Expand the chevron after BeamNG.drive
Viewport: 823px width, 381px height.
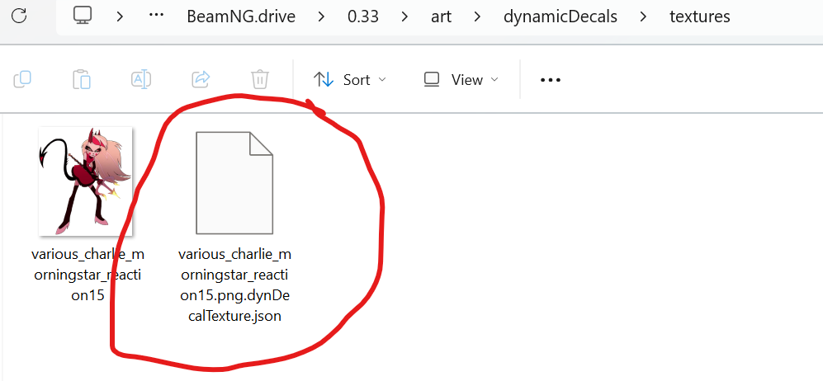point(321,16)
